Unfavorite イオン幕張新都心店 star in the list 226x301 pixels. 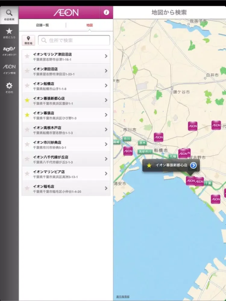pyautogui.click(x=27, y=100)
